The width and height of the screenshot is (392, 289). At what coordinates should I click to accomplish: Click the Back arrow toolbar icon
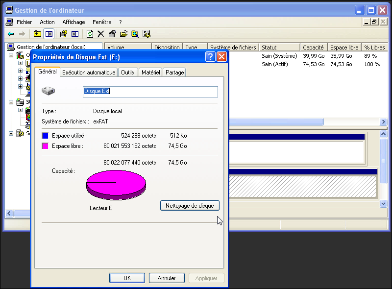(x=11, y=34)
